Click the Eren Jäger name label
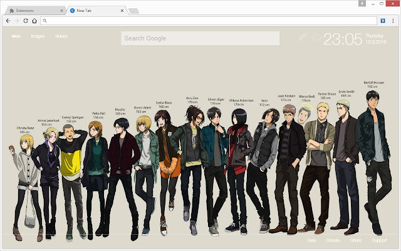This screenshot has width=401, height=251. pos(216,99)
